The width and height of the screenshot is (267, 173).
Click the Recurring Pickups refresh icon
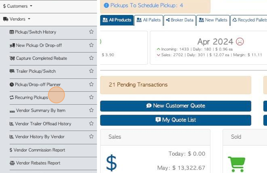(12, 98)
